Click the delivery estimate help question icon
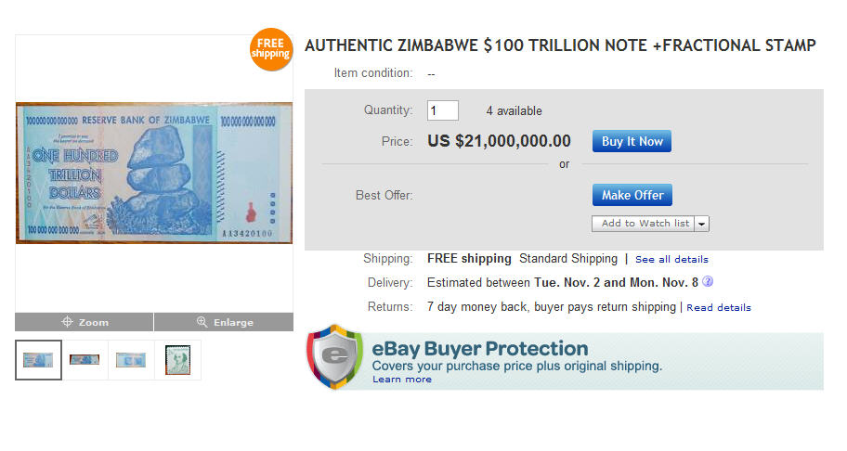Image resolution: width=847 pixels, height=451 pixels. [708, 281]
